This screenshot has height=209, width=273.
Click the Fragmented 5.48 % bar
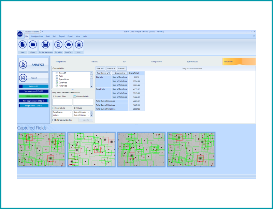[x=33, y=106]
